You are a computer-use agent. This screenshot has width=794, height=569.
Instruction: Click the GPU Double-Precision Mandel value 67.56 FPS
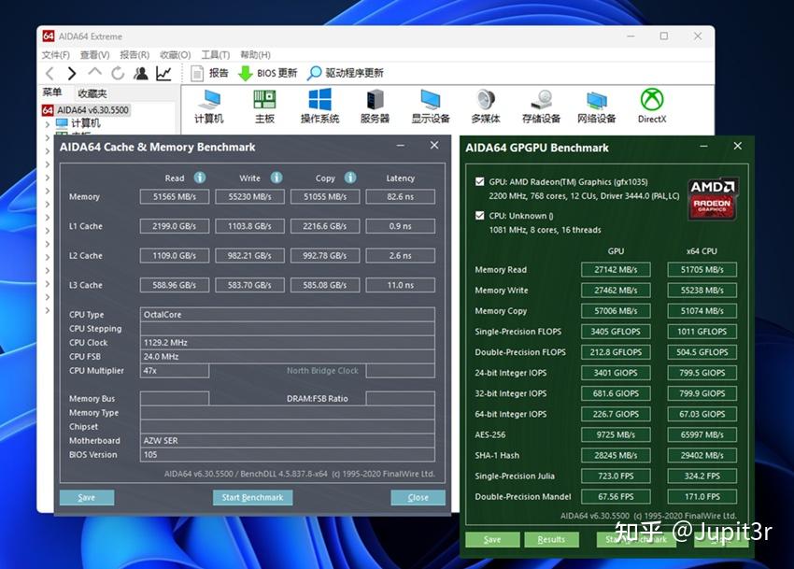click(616, 497)
